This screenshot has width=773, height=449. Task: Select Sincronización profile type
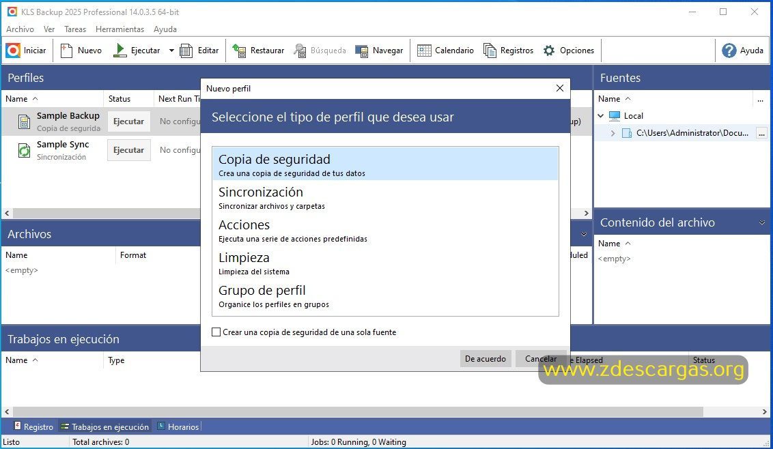[386, 197]
